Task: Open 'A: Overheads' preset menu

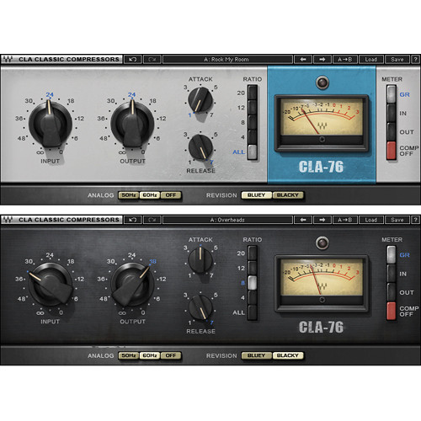Action: tap(227, 220)
